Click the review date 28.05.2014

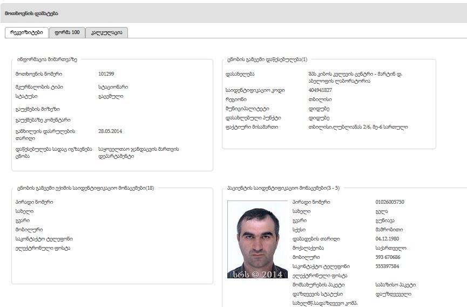click(110, 131)
